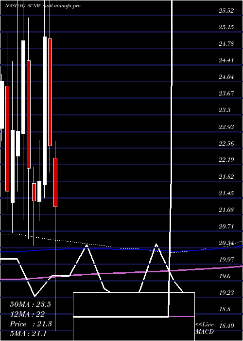Screen dimensions: 243x341
Task: Click the last red candlestick near 21.45
Action: 55,182
